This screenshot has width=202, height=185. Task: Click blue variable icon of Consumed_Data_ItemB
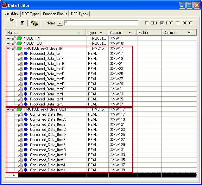click(26, 124)
